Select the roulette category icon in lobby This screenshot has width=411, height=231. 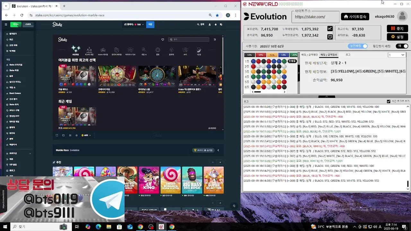(158, 50)
